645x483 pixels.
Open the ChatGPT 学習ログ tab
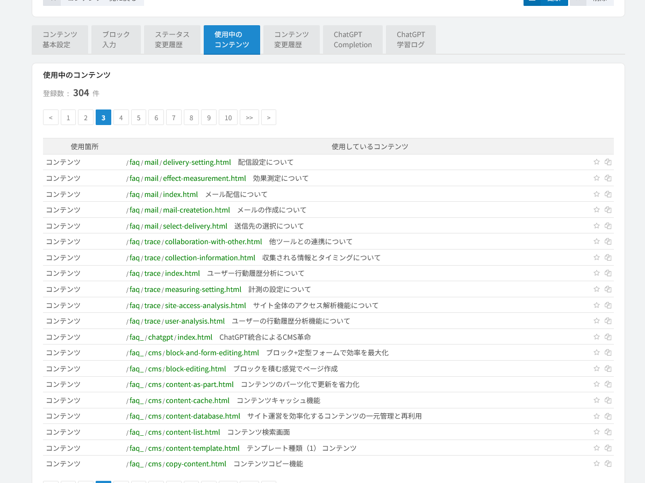pyautogui.click(x=411, y=40)
